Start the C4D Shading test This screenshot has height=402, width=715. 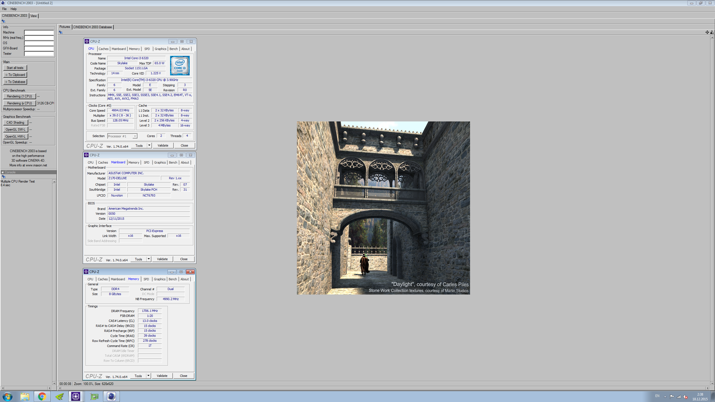tap(16, 123)
